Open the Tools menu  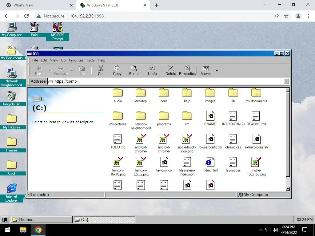point(90,60)
